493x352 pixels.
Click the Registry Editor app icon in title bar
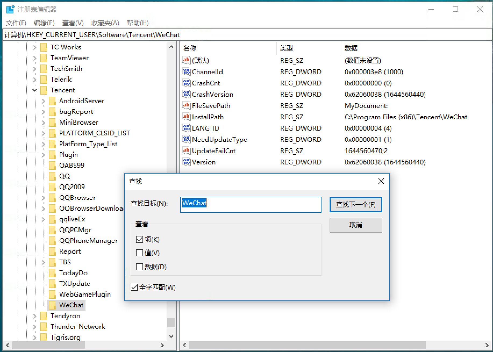tap(10, 9)
